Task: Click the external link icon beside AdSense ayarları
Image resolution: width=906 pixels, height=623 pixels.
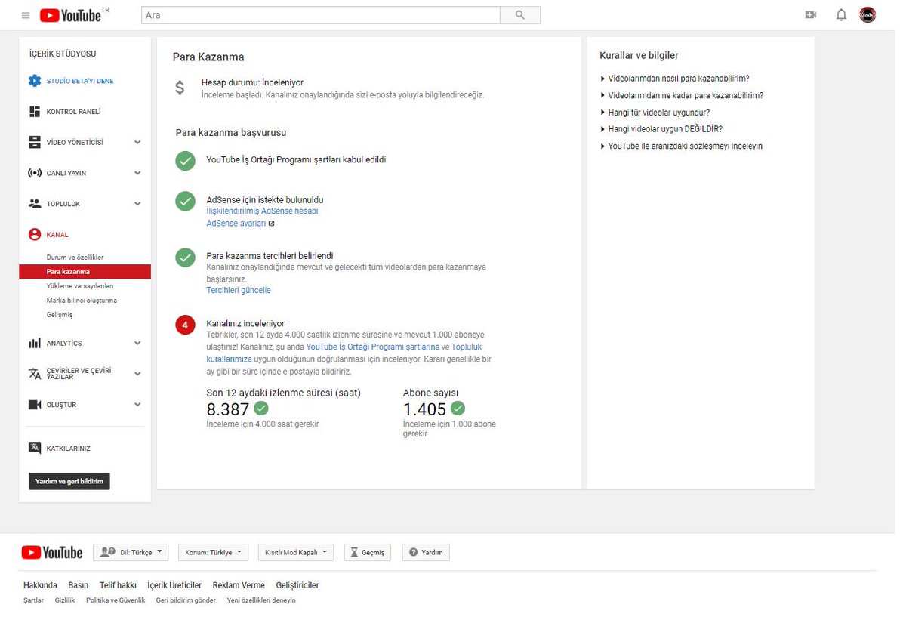Action: coord(271,224)
